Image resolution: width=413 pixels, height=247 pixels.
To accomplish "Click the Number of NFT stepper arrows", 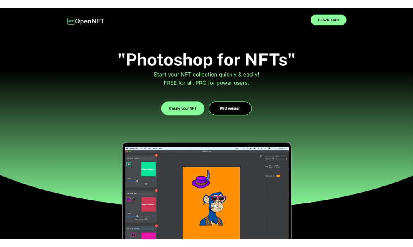I will click(x=287, y=159).
